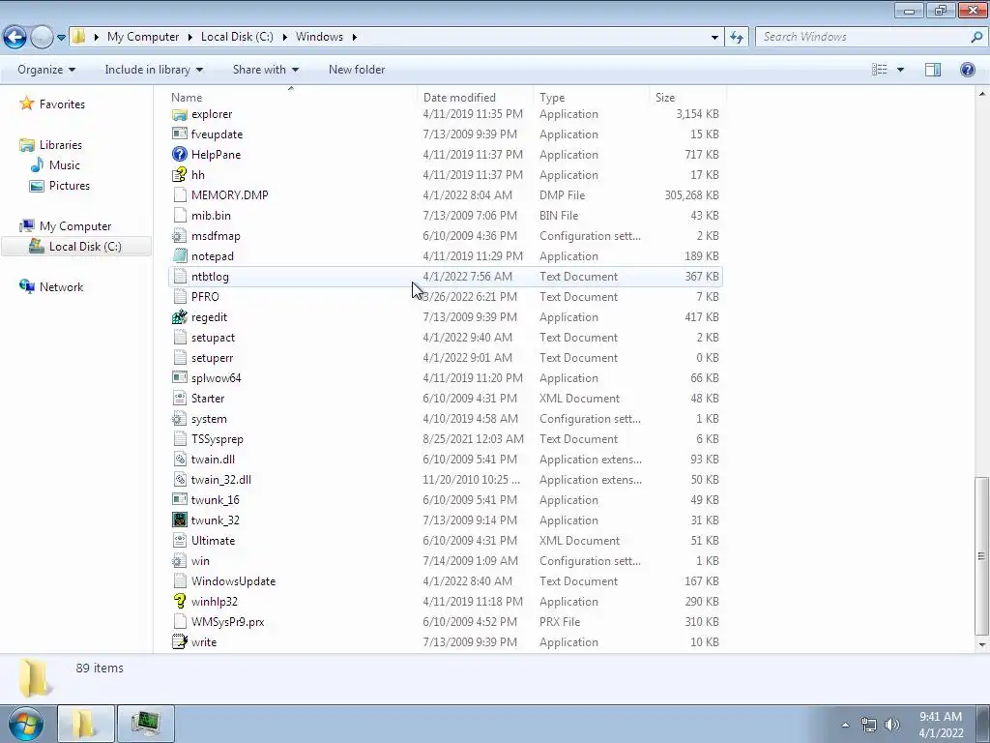The image size is (990, 743).
Task: Select the win configuration settings icon
Action: click(x=179, y=560)
